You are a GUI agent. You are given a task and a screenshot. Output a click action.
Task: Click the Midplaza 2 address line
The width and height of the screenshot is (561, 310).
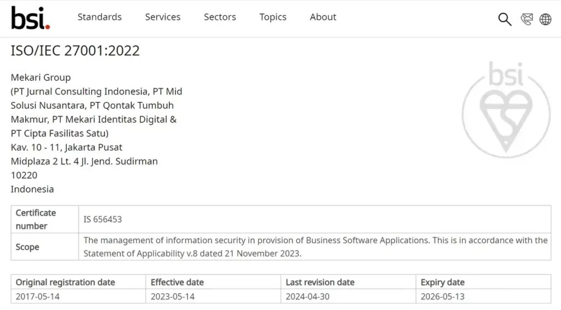pyautogui.click(x=84, y=161)
